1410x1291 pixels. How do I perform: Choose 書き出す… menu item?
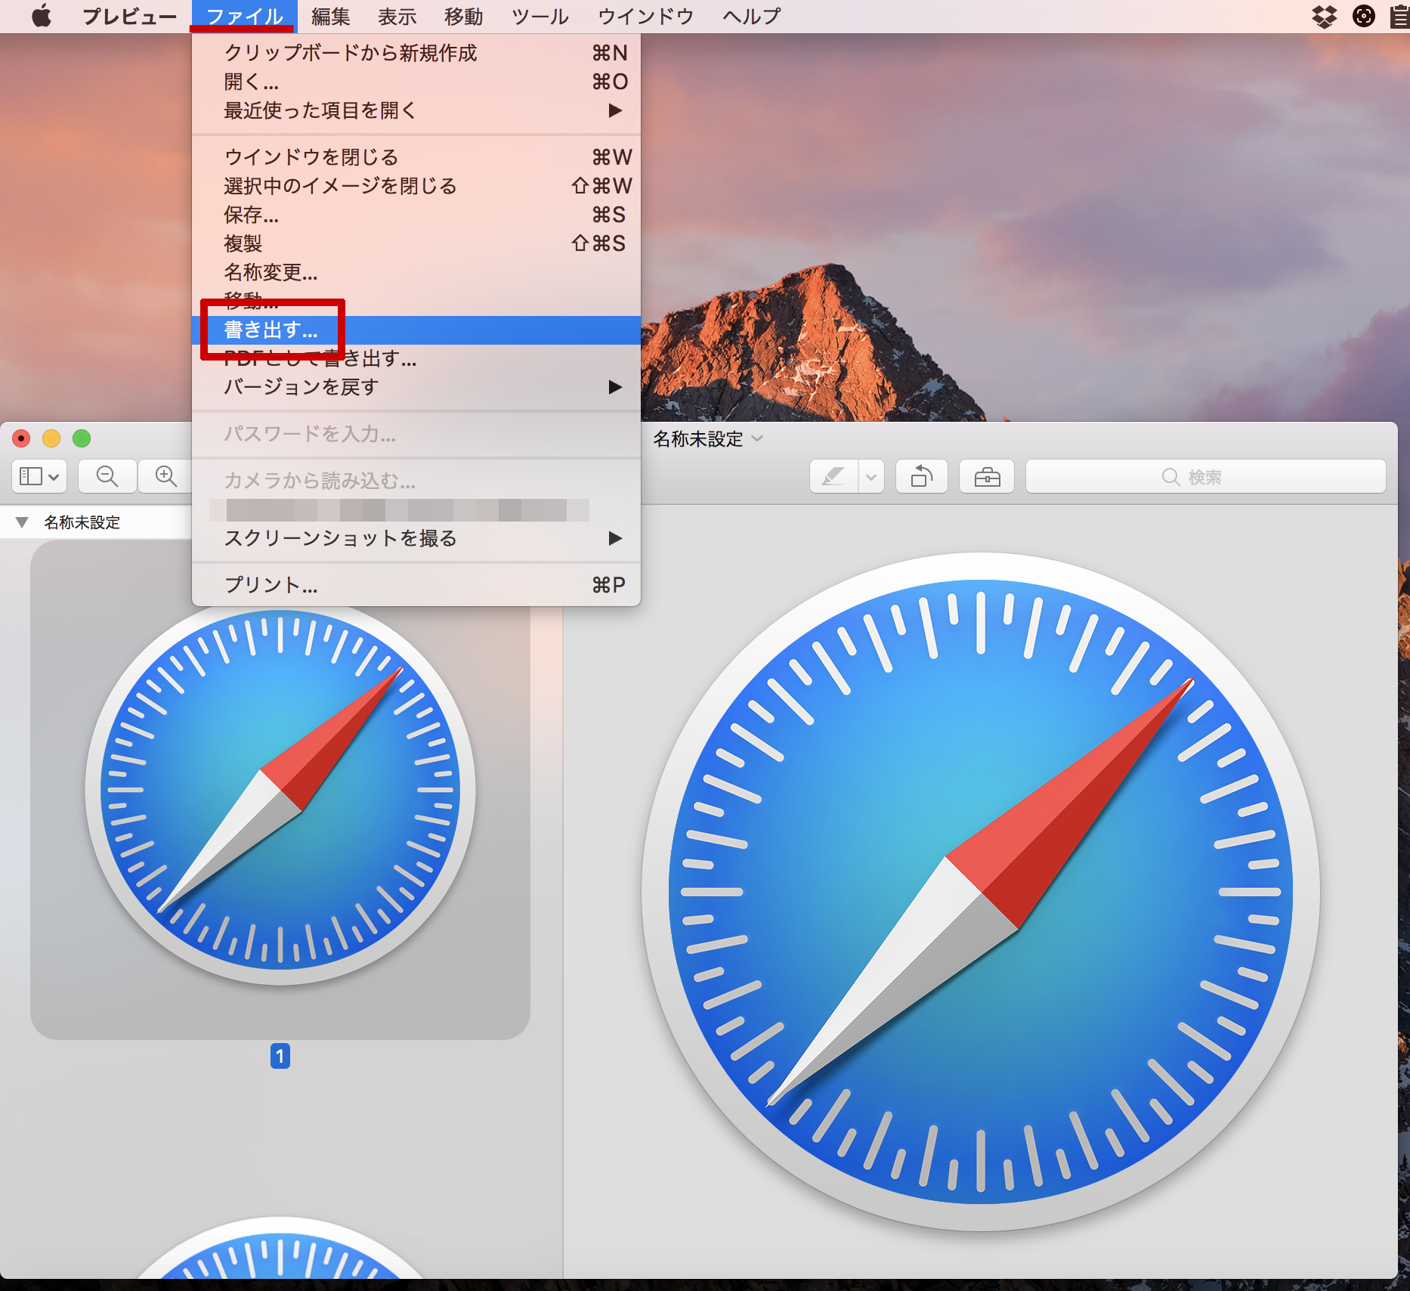(x=416, y=330)
